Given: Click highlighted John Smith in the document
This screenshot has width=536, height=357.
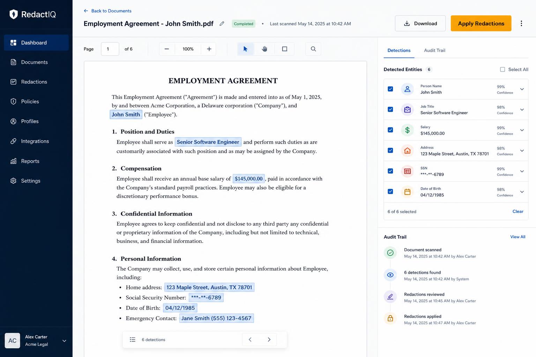Looking at the screenshot, I should [126, 114].
